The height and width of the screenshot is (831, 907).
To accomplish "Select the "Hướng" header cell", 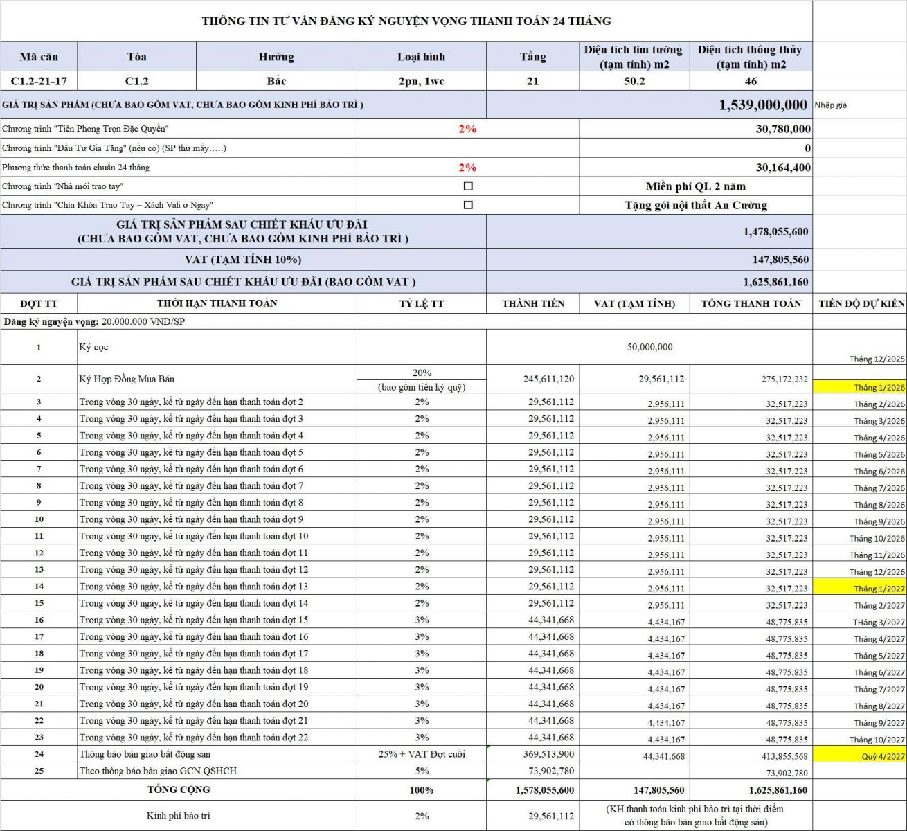I will point(276,57).
